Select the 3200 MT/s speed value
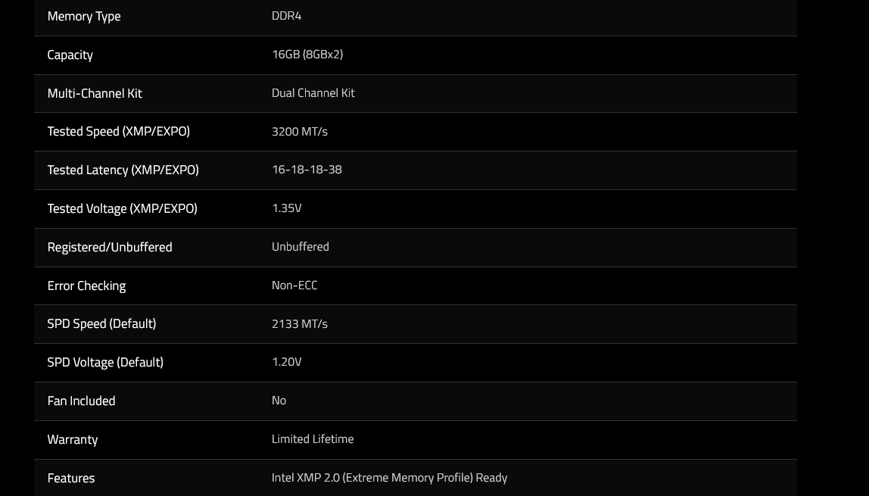This screenshot has height=496, width=869. pos(299,132)
